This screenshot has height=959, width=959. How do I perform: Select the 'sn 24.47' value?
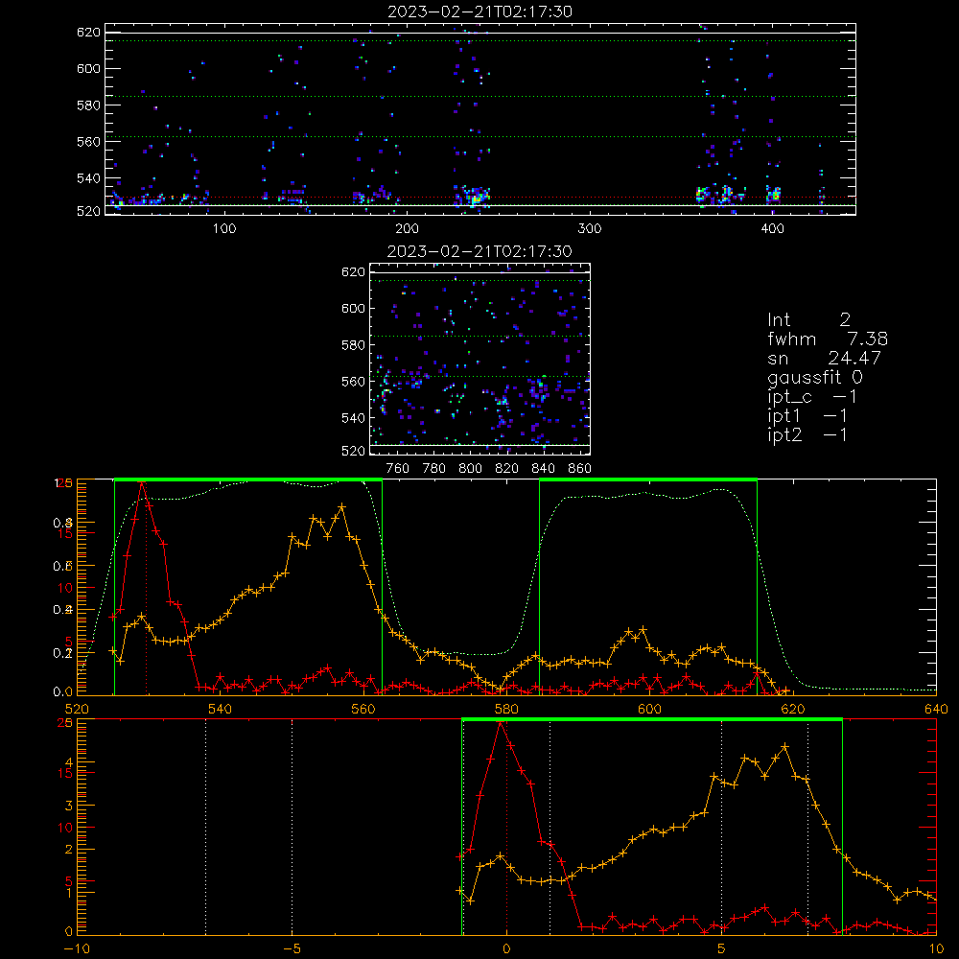coord(824,358)
